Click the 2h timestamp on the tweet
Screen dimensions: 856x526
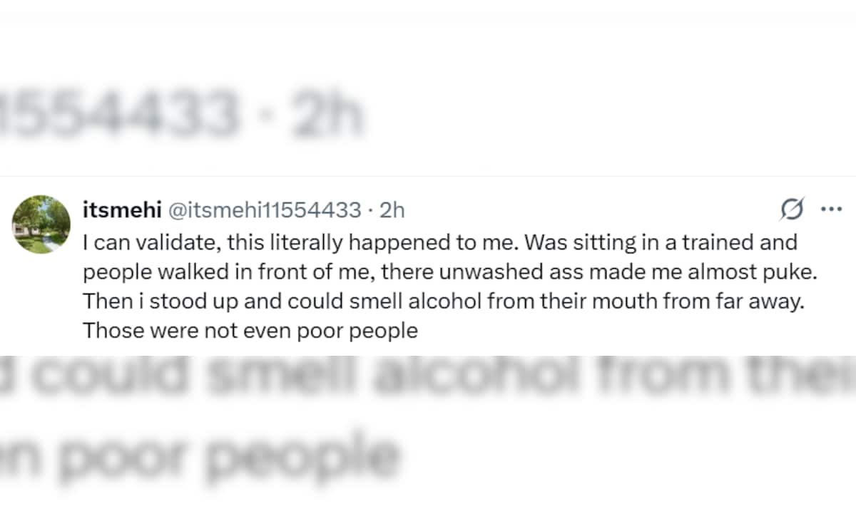click(x=392, y=210)
